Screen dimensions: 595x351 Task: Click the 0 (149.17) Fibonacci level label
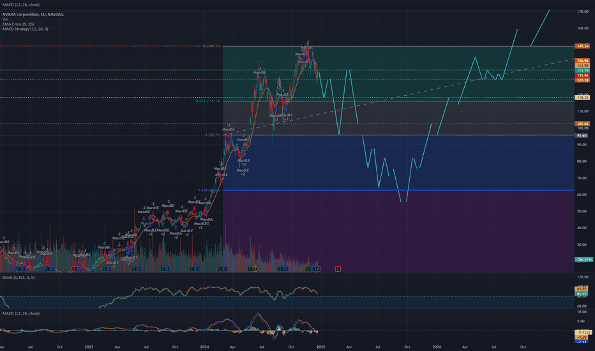(212, 47)
